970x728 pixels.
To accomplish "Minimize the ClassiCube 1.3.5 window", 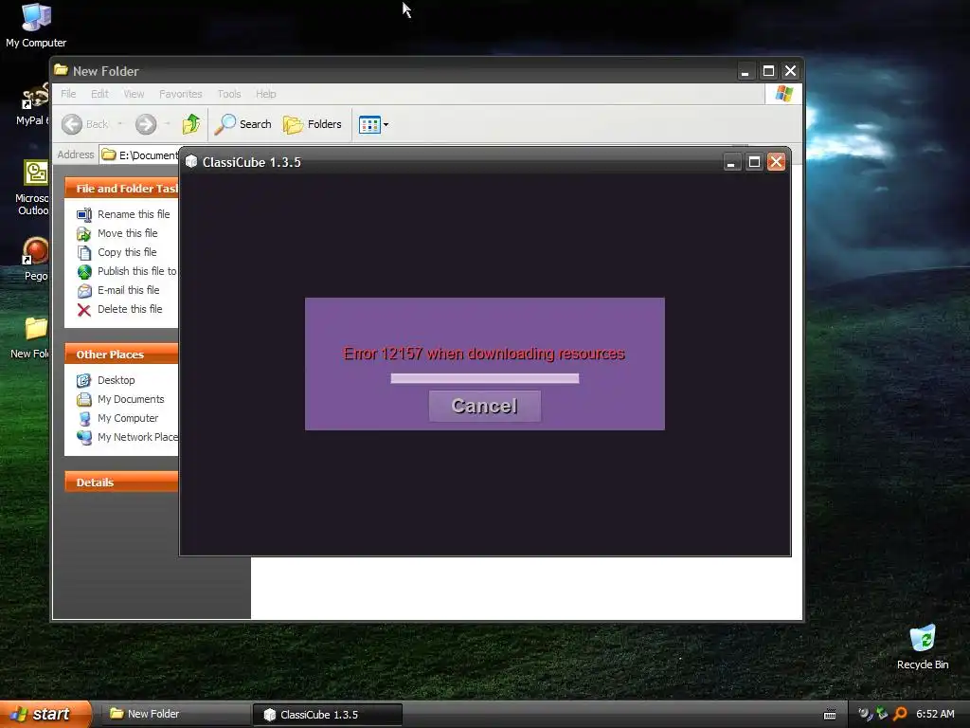I will (731, 162).
